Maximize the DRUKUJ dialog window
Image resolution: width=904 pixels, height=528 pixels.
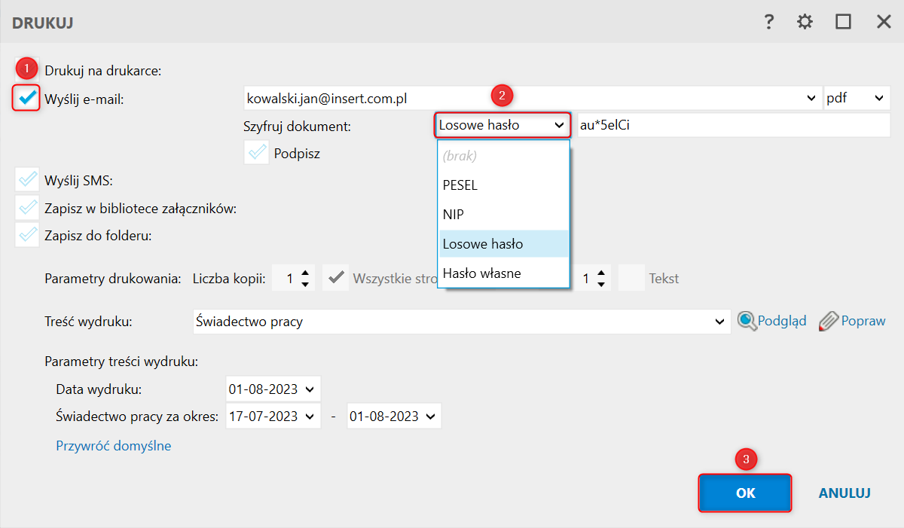[844, 22]
